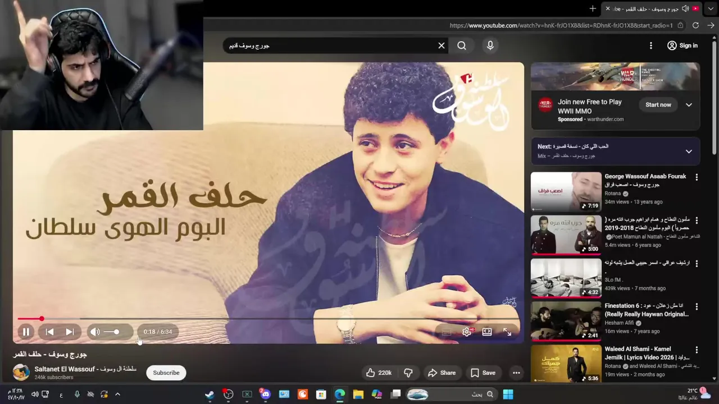
Task: Reload the page
Action: pyautogui.click(x=695, y=25)
